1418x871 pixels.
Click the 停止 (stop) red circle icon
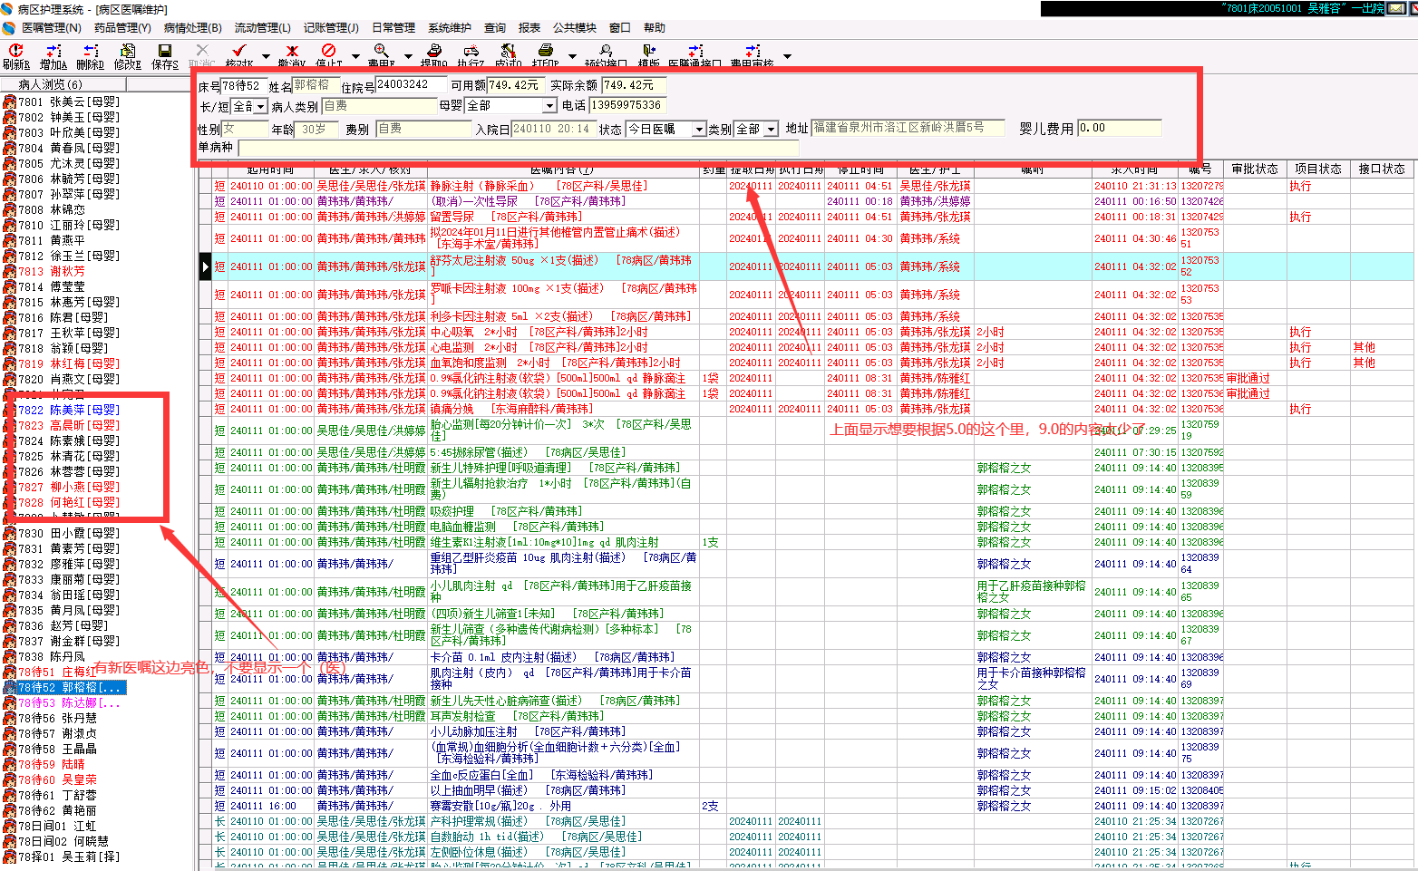(328, 51)
